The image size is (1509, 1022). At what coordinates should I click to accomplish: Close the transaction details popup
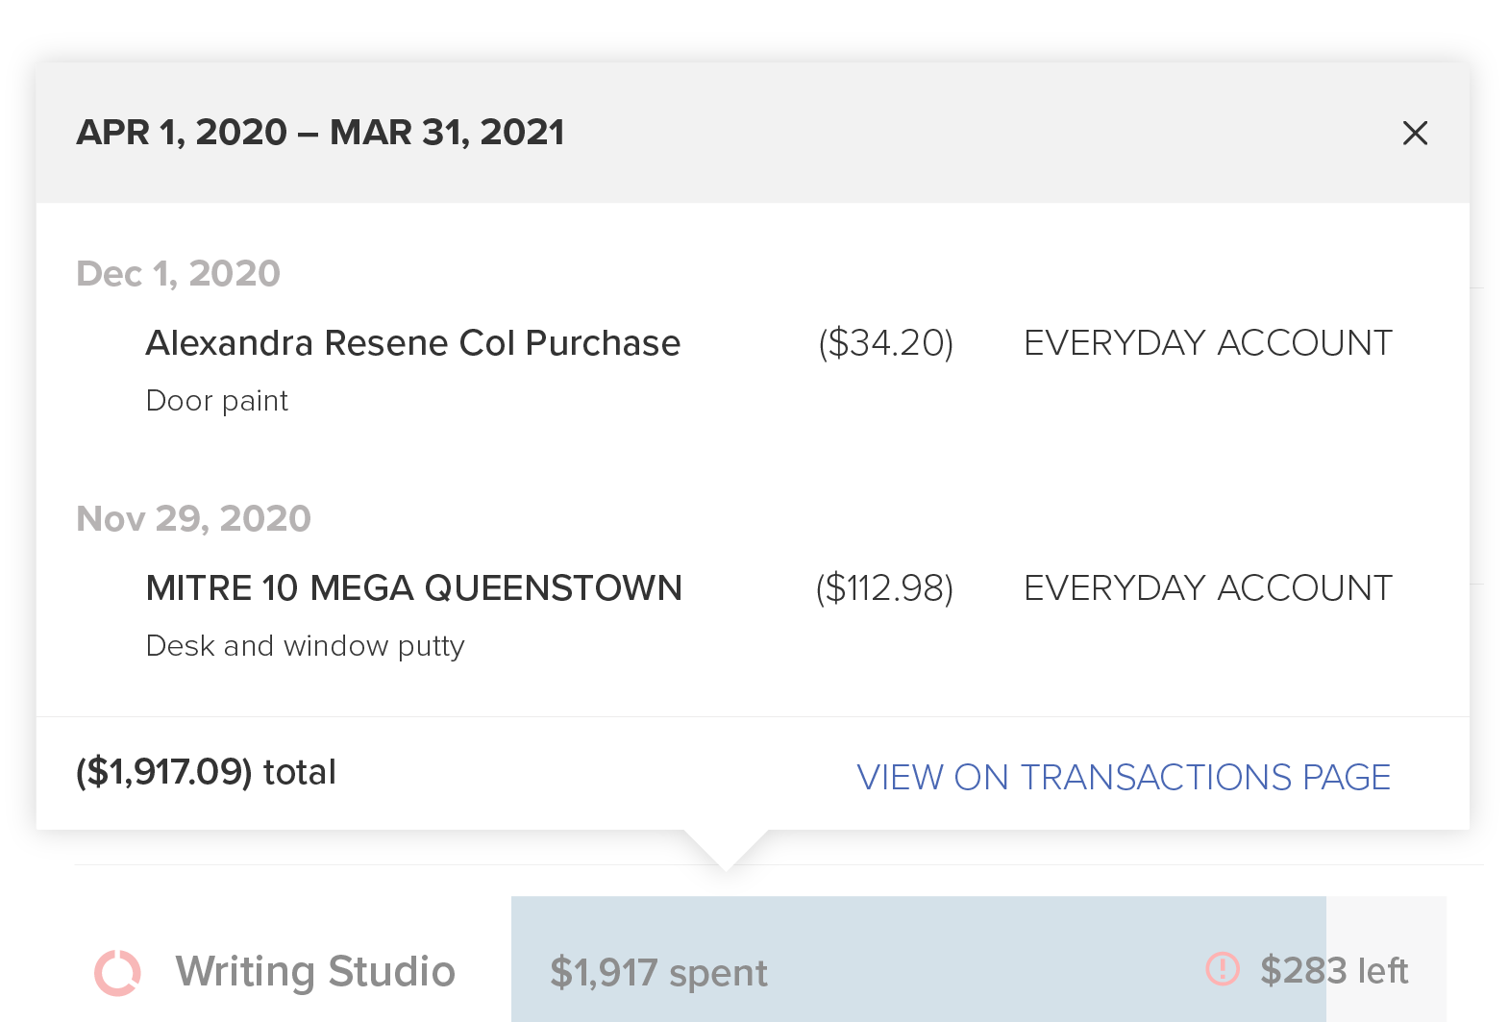click(x=1416, y=134)
